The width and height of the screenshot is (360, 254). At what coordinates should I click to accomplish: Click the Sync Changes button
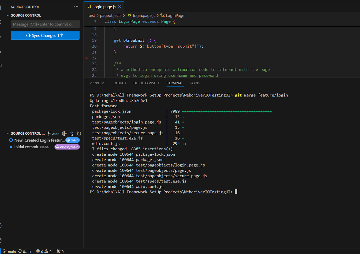45,35
